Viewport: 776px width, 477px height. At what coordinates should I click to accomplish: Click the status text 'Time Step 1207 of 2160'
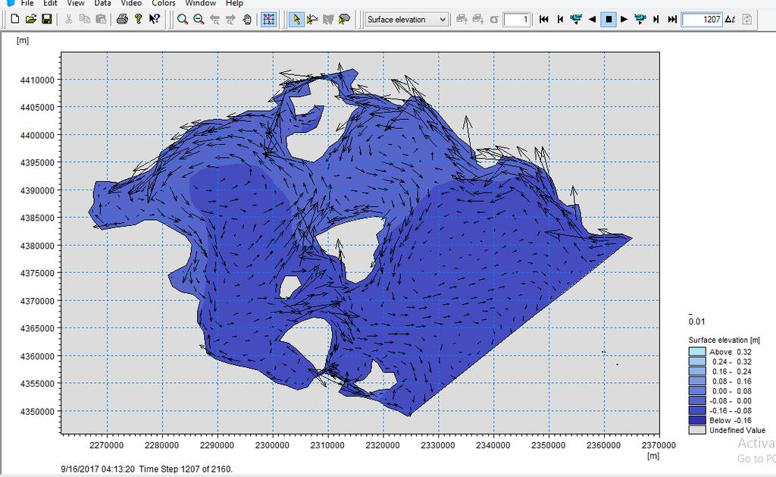[185, 469]
